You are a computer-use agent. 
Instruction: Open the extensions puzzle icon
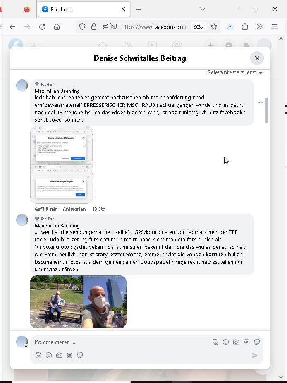pos(245,26)
